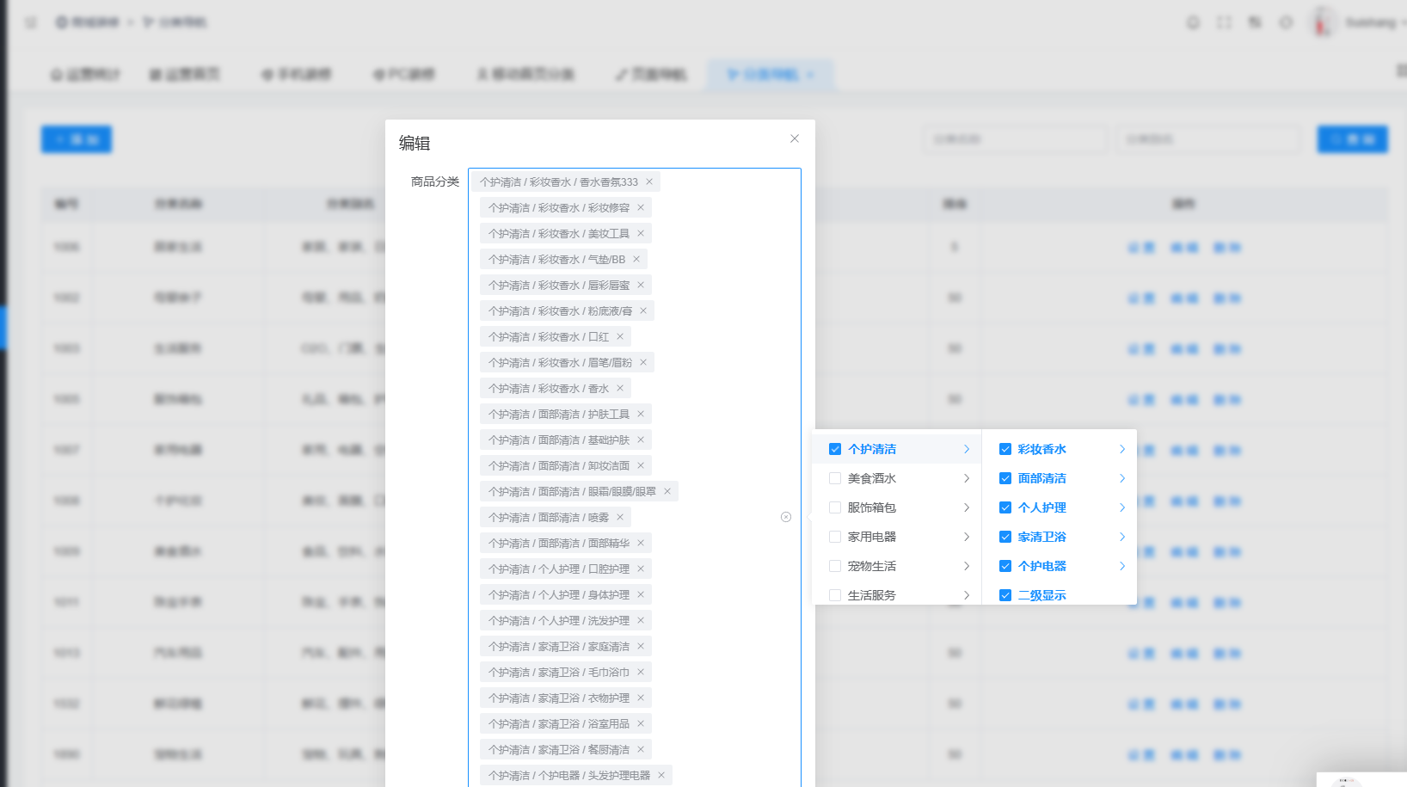This screenshot has width=1407, height=787.
Task: Check the 美食酒水 checkbox
Action: [x=835, y=478]
